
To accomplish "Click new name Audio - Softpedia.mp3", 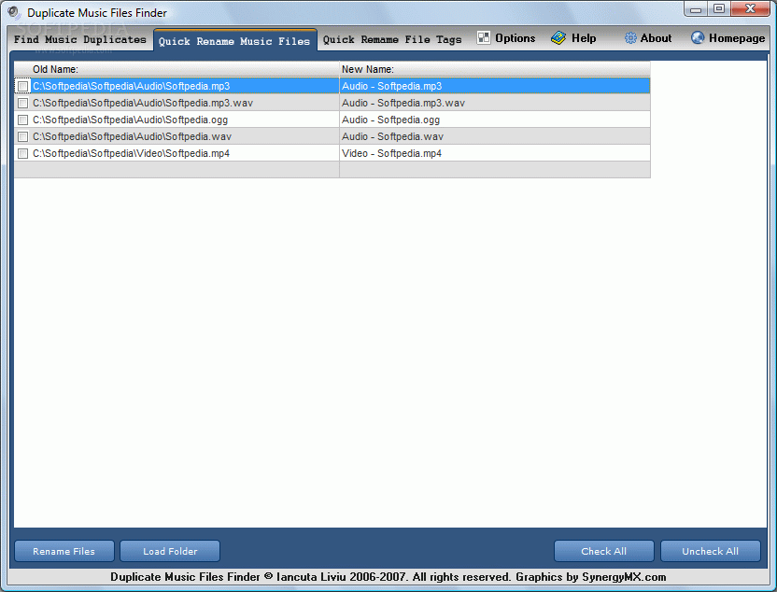I will (392, 86).
